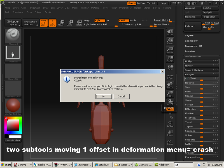Image resolution: width=224 pixels, height=168 pixels.
Task: Click the Frame icon
Action: (170, 124)
